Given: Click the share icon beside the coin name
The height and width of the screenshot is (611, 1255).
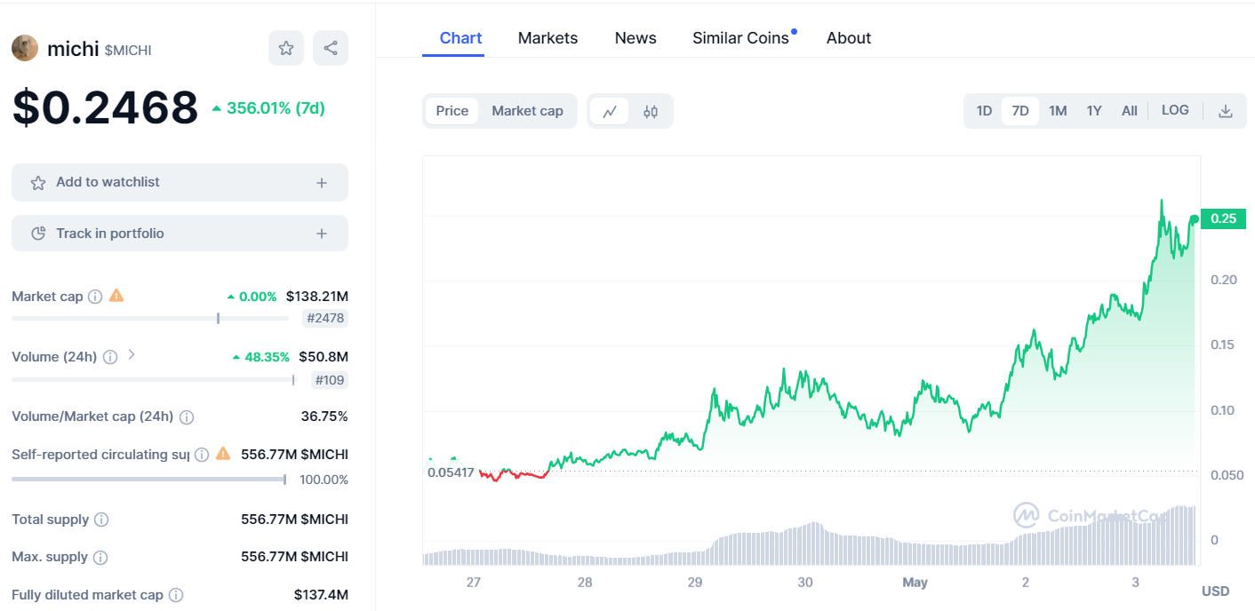Looking at the screenshot, I should (331, 48).
